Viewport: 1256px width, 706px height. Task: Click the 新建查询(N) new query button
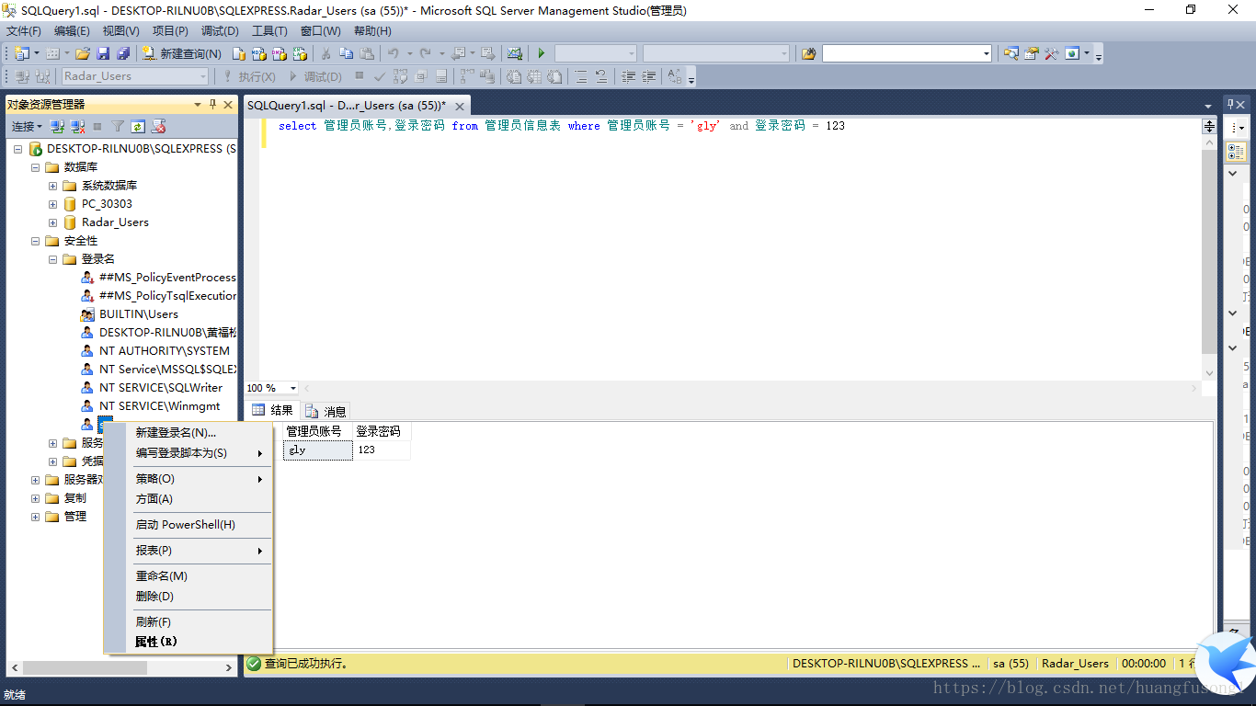(181, 53)
